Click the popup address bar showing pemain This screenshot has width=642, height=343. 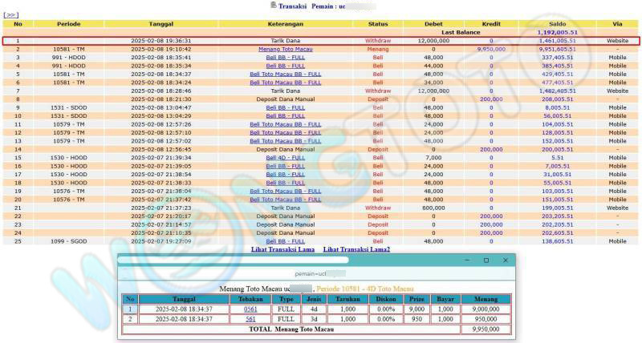click(x=313, y=274)
